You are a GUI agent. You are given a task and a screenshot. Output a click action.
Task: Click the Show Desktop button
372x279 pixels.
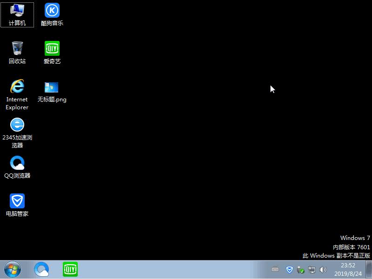click(369, 270)
